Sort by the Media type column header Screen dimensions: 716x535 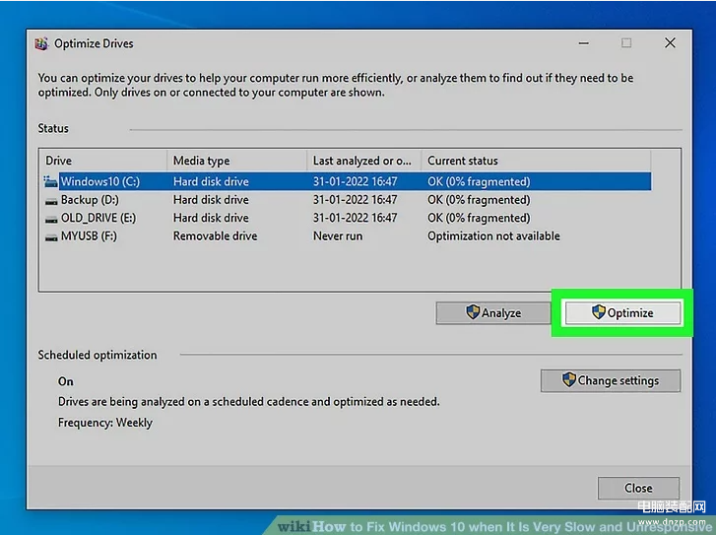(237, 161)
